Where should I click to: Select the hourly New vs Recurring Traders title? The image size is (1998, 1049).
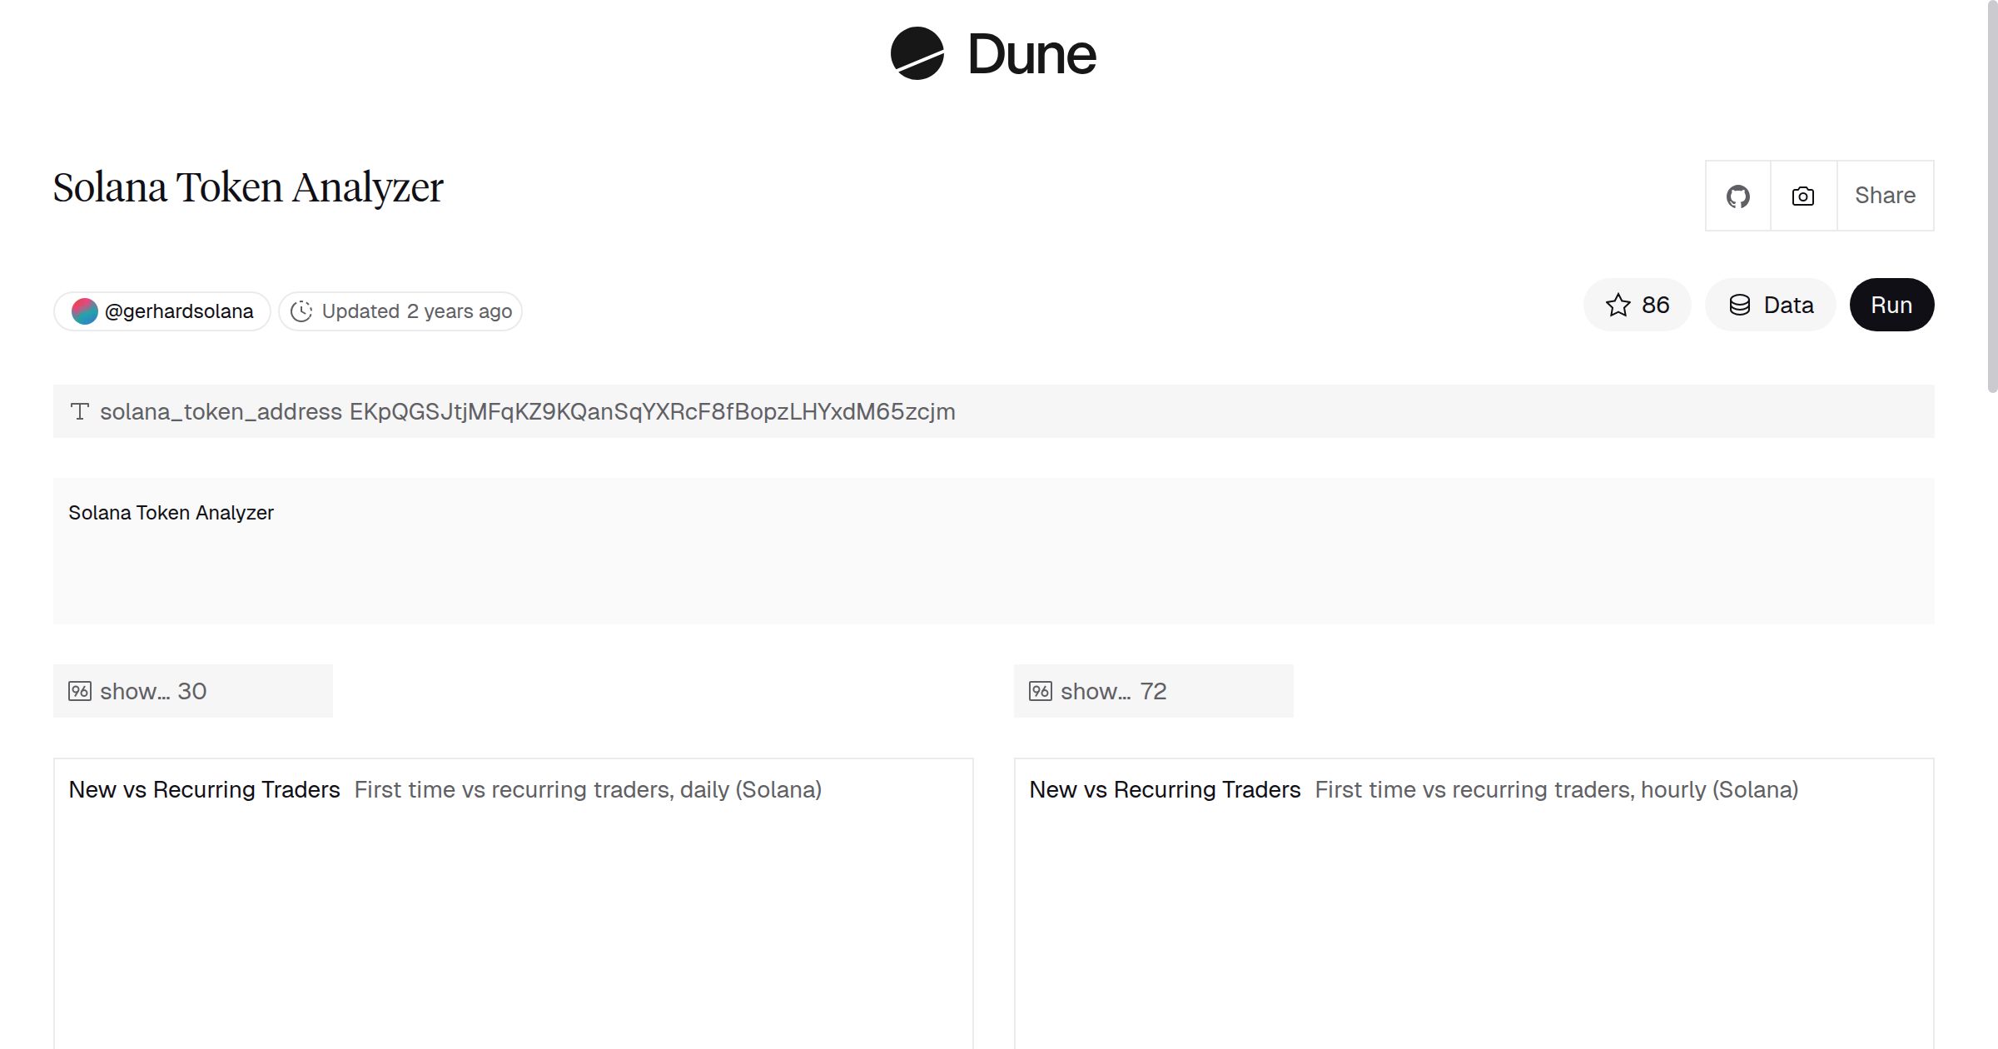(1165, 789)
